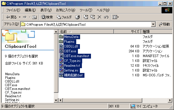Open the お気に入り(A) menu

[65, 10]
